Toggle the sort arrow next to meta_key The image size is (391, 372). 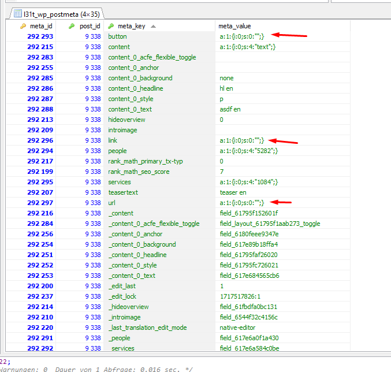coord(154,27)
